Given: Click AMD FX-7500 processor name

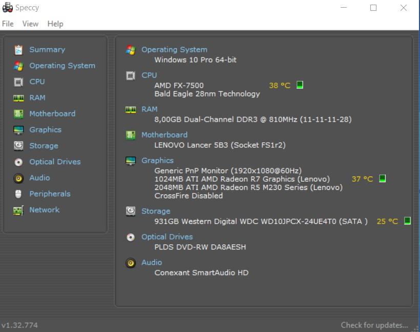Looking at the screenshot, I should pyautogui.click(x=179, y=85).
